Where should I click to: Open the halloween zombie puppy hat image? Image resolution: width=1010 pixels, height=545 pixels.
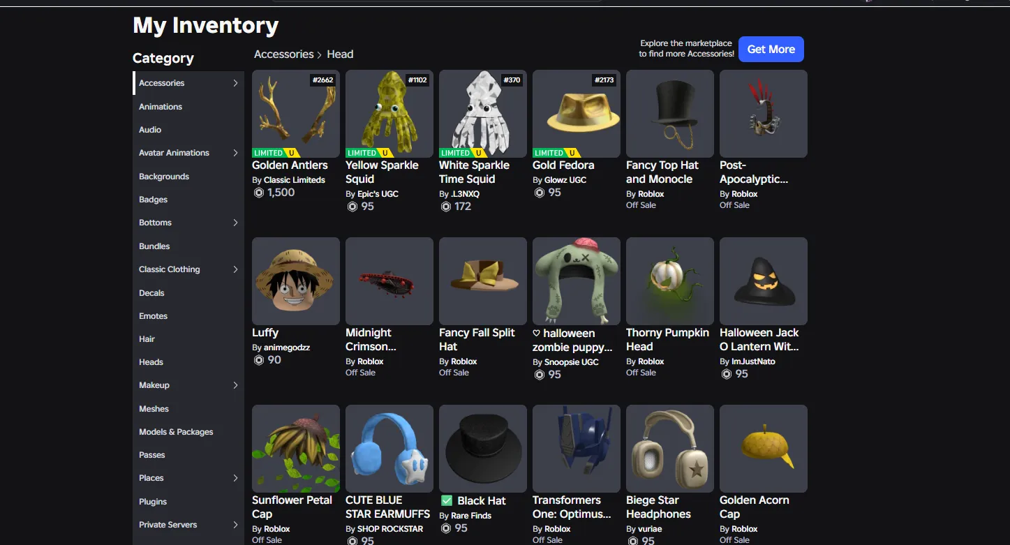click(577, 281)
